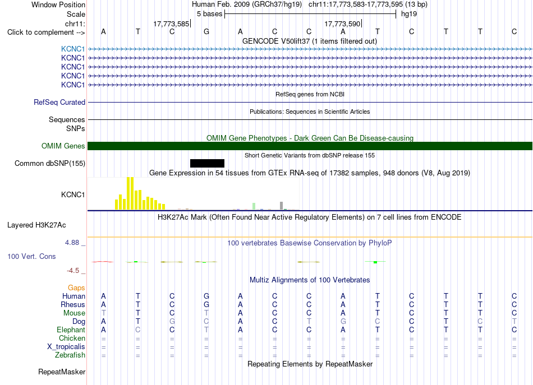This screenshot has width=533, height=385.
Task: Select the light blue KCNC1 transcript label
Action: 73,49
